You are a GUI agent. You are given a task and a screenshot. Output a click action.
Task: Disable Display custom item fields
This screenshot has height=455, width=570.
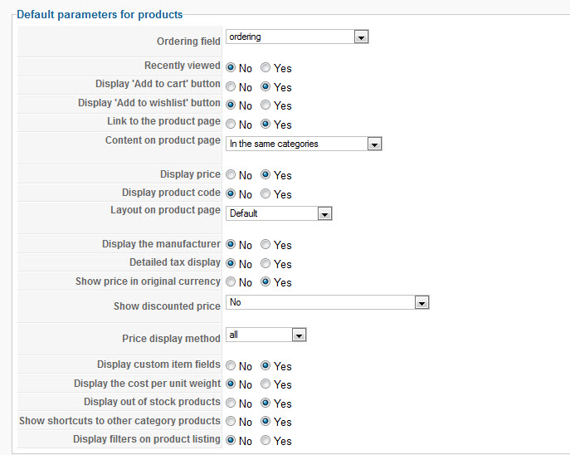[231, 366]
